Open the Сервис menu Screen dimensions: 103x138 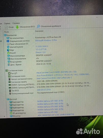[x=7, y=24]
